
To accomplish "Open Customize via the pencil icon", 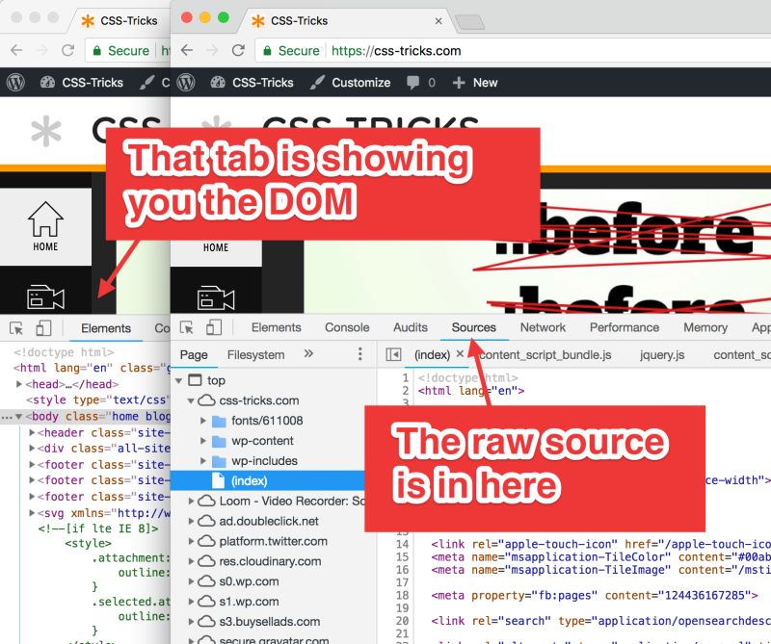I will tap(318, 83).
